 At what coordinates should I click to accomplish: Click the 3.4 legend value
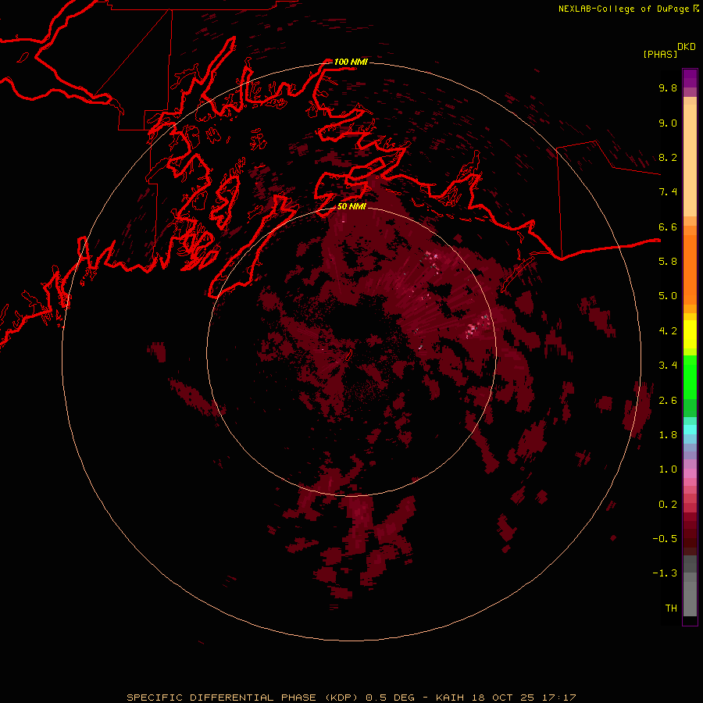(668, 366)
